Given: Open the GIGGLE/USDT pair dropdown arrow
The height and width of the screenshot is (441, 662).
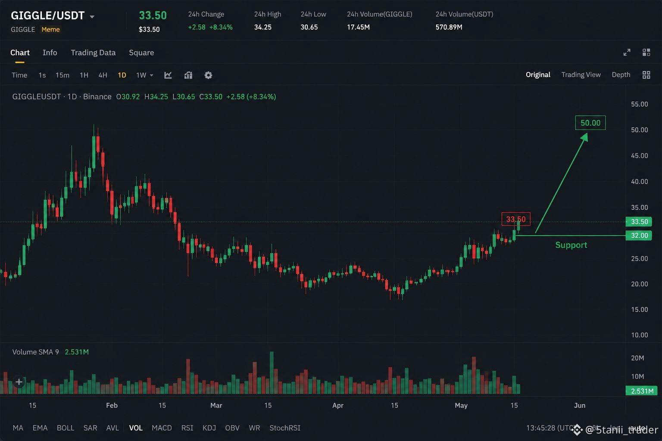Looking at the screenshot, I should [92, 17].
